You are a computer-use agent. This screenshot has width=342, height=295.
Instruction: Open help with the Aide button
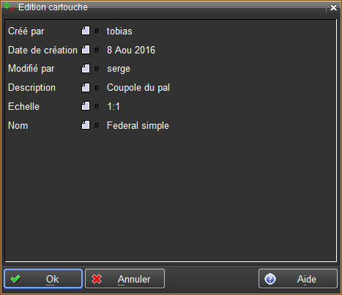click(x=298, y=279)
